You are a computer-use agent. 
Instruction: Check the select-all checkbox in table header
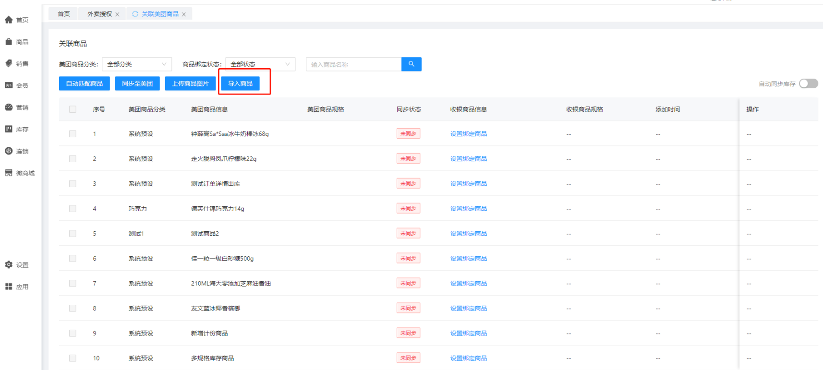coord(73,109)
